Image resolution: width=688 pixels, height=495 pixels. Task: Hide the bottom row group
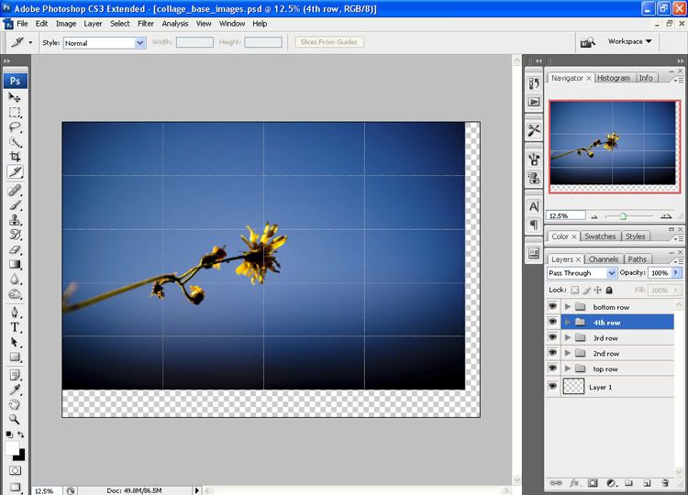click(552, 306)
